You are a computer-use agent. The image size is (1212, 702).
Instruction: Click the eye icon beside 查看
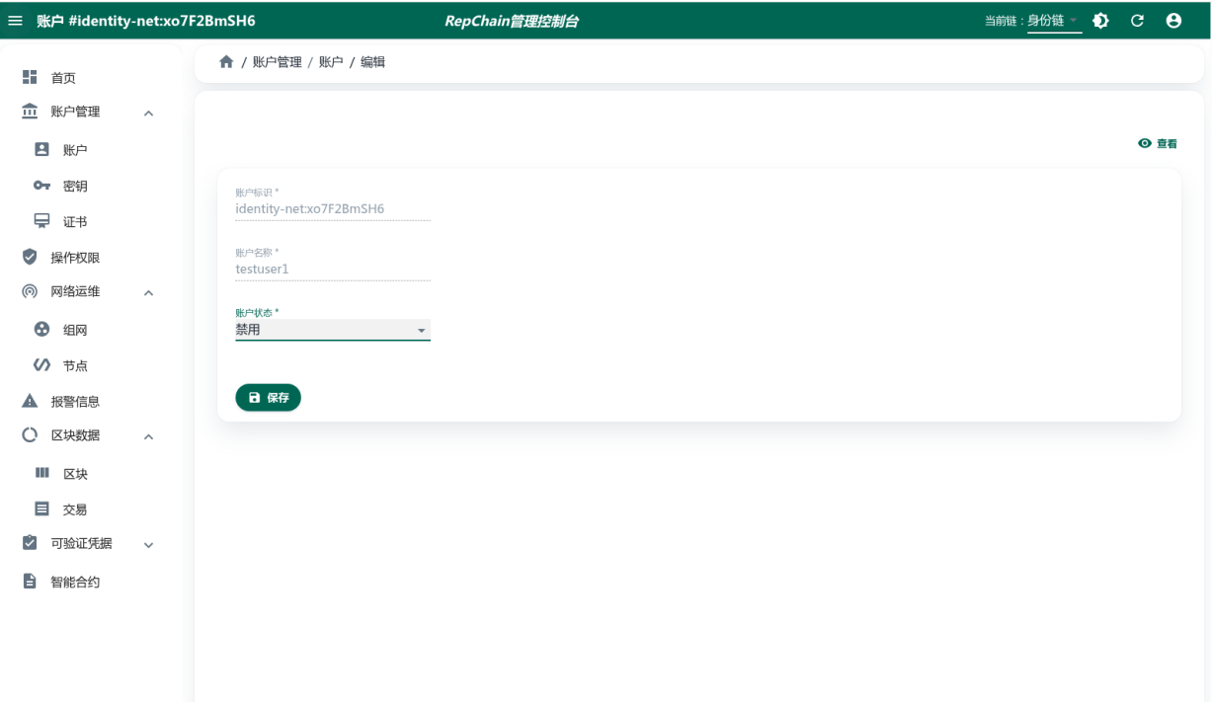click(1145, 143)
